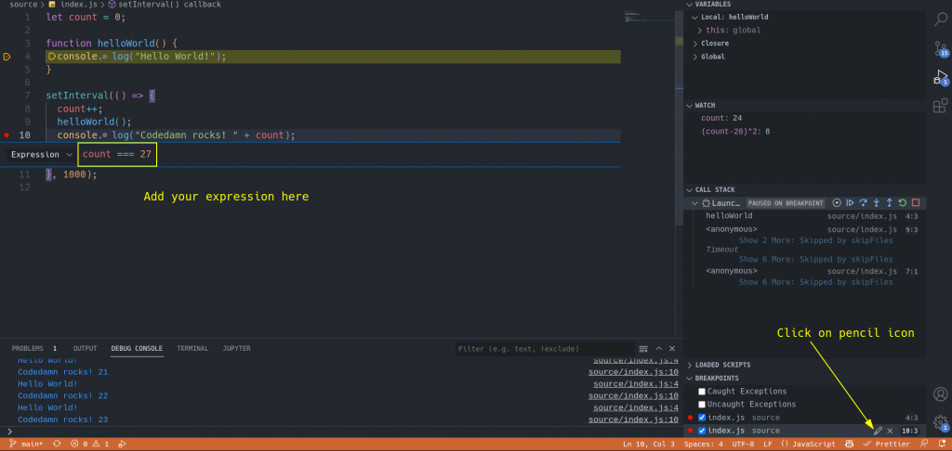Open the Run and Debug view
Image resolution: width=952 pixels, height=451 pixels.
coord(940,77)
